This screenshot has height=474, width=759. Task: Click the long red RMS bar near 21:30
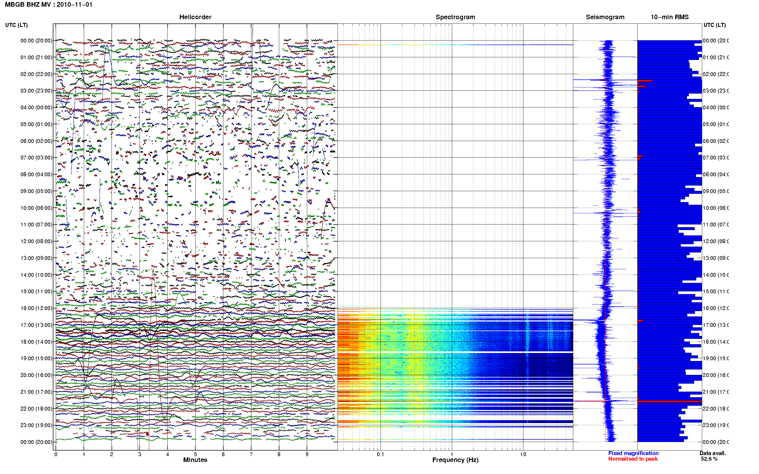click(x=670, y=401)
